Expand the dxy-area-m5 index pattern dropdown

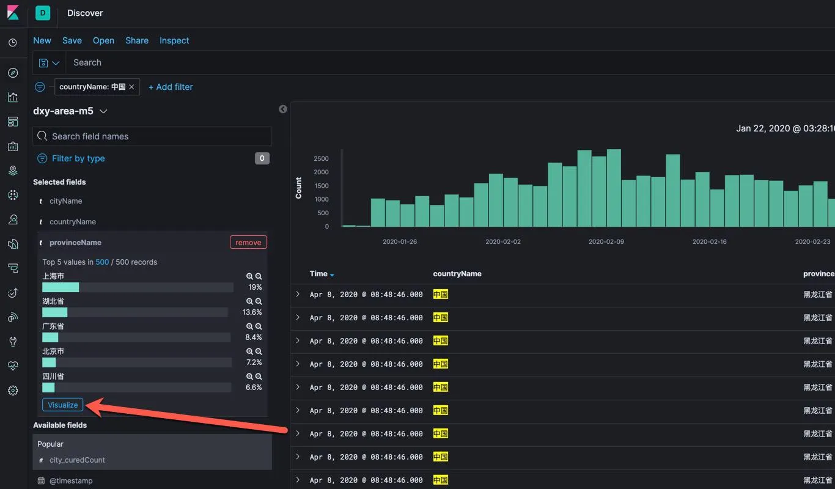[103, 111]
